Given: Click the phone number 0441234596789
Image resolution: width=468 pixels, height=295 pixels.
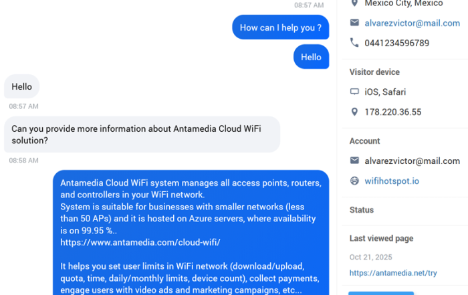Looking at the screenshot, I should (397, 43).
